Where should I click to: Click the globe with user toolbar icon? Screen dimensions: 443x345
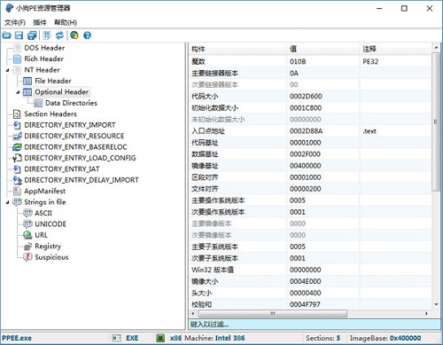tap(74, 35)
